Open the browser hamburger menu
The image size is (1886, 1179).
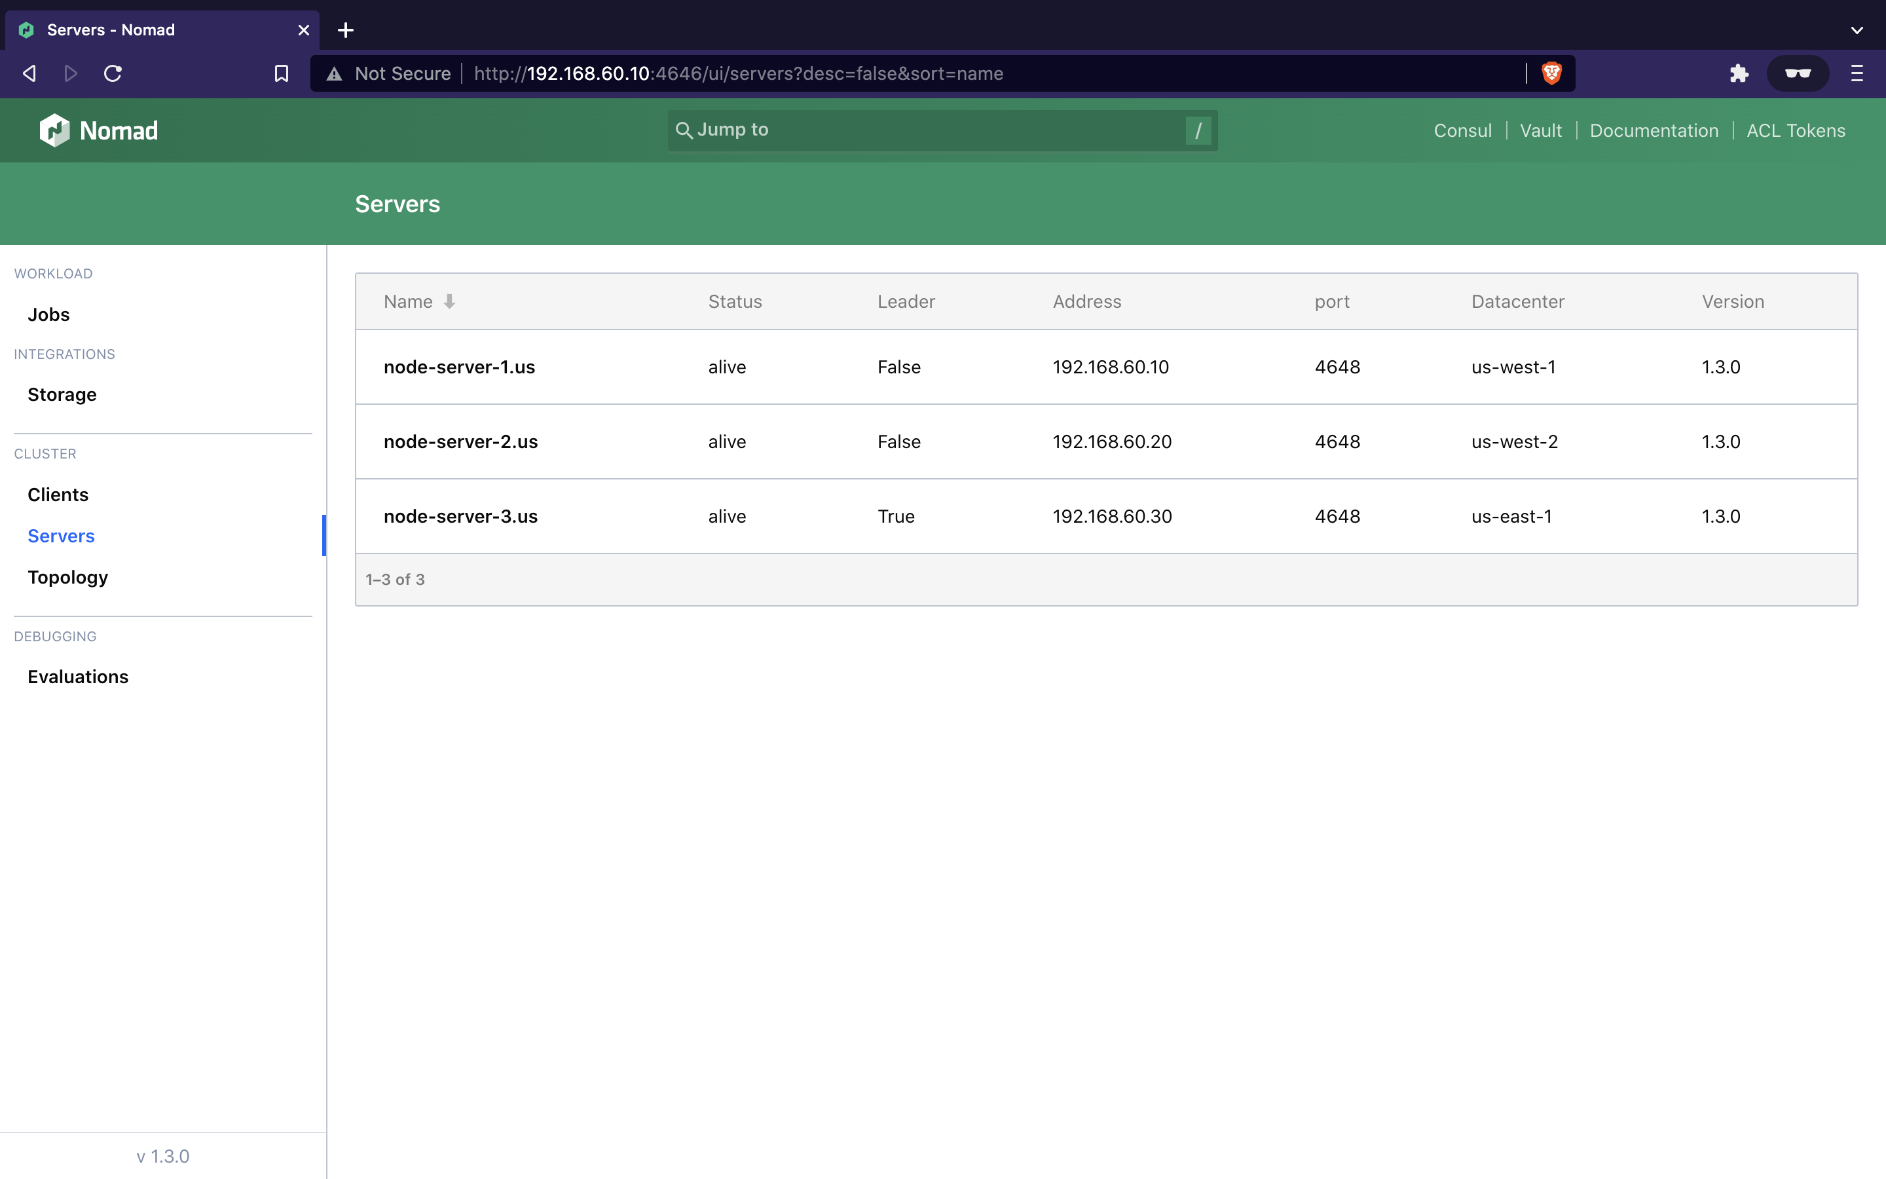coord(1857,73)
